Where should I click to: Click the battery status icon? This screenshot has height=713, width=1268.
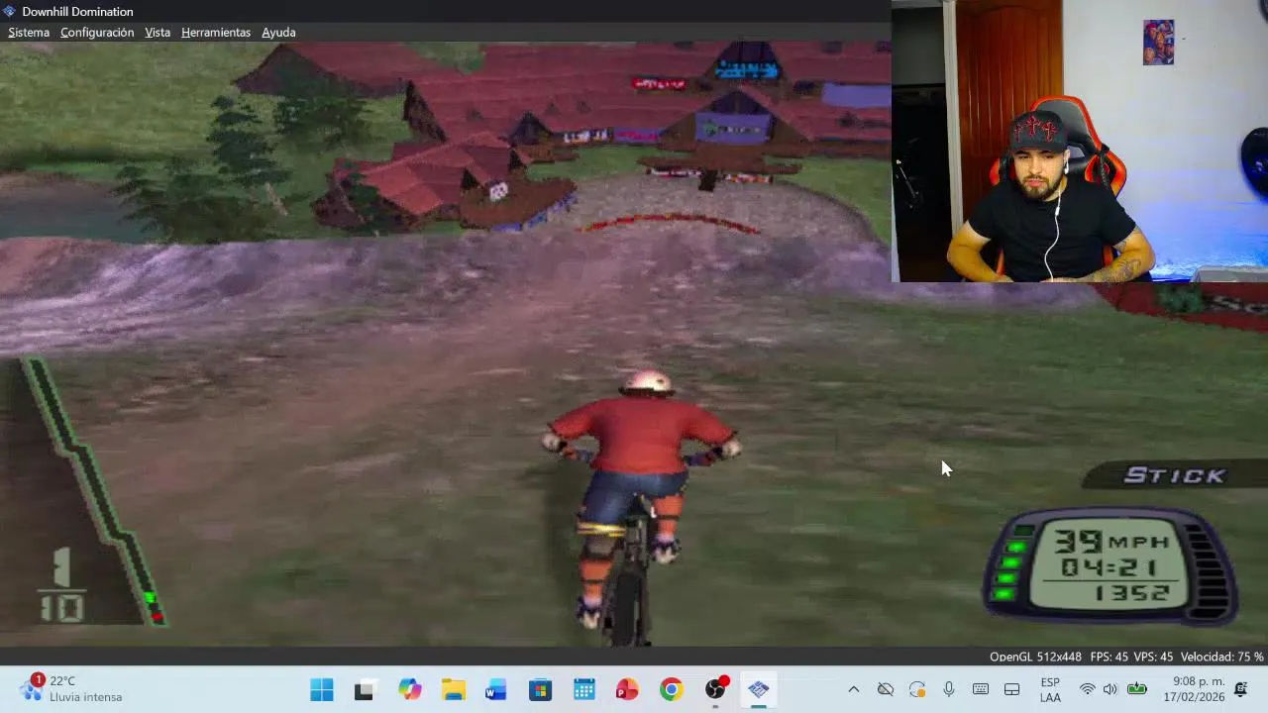(x=1137, y=689)
